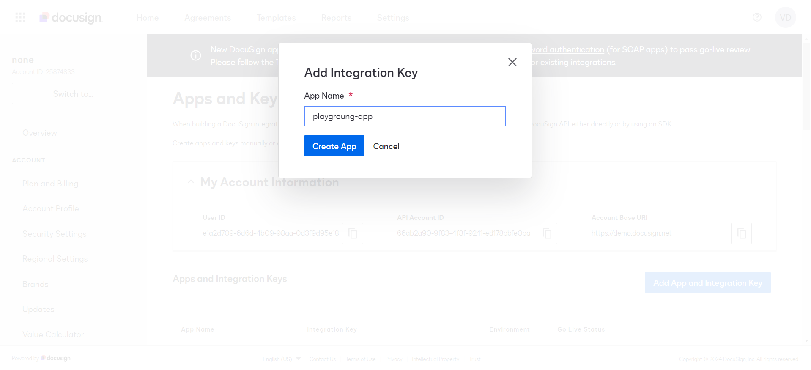Click the Account ID 25874833 text
Screen dimensions: 811x370
coord(43,72)
